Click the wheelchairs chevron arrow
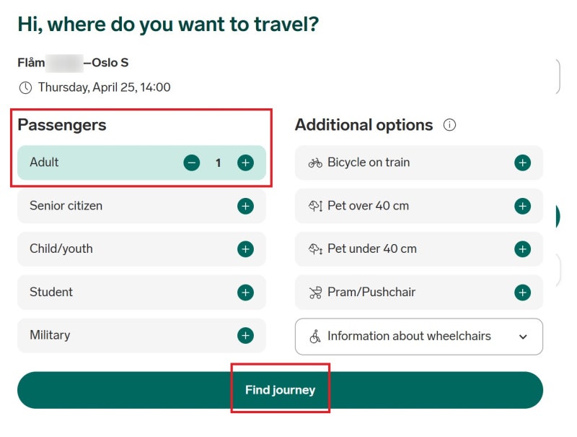577x437 pixels. [x=523, y=337]
